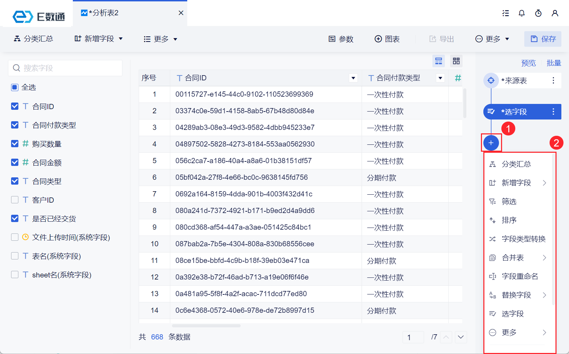Viewport: 569px width, 354px height.
Task: Expand the 合并表 submenu
Action: tap(544, 258)
